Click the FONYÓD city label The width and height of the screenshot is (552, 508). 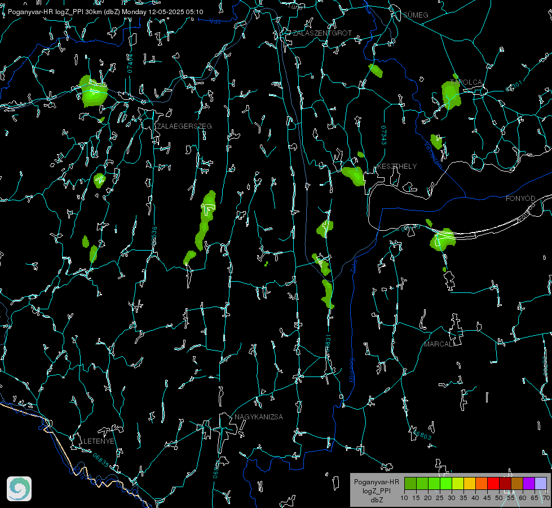pyautogui.click(x=520, y=199)
